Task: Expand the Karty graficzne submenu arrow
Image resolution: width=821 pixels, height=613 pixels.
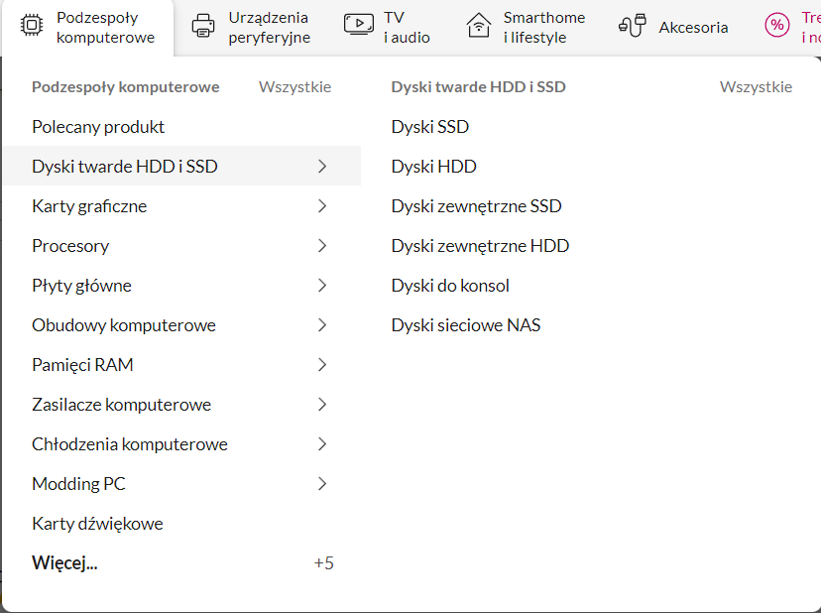Action: [321, 206]
